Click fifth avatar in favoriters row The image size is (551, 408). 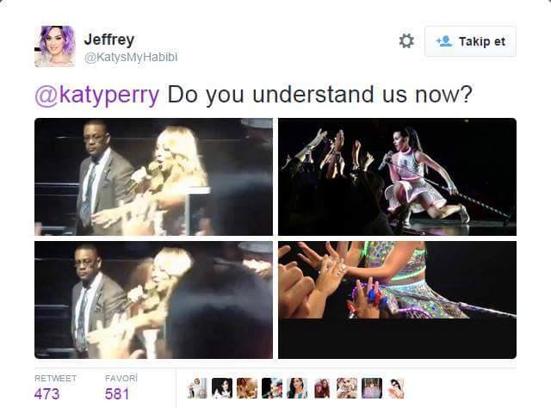297,388
